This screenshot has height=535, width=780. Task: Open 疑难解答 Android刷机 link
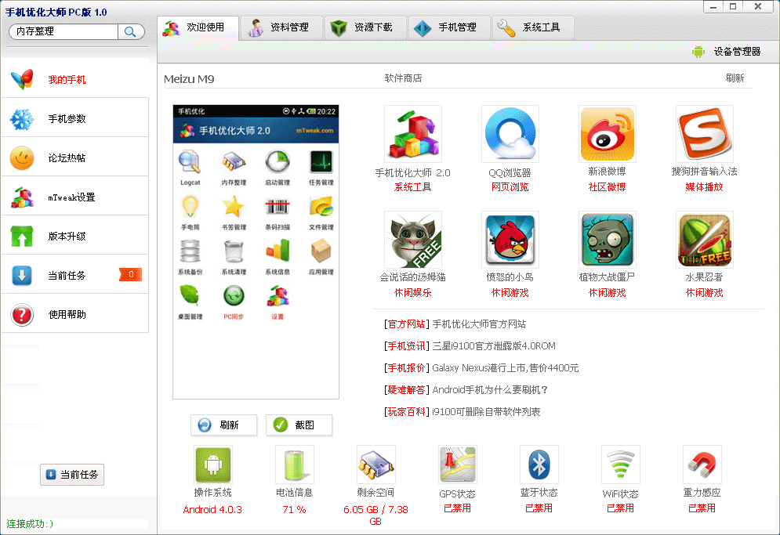[466, 390]
